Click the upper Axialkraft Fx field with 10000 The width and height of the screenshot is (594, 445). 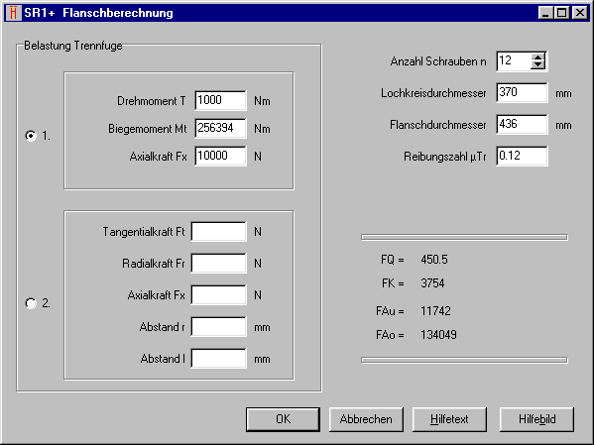pos(220,156)
